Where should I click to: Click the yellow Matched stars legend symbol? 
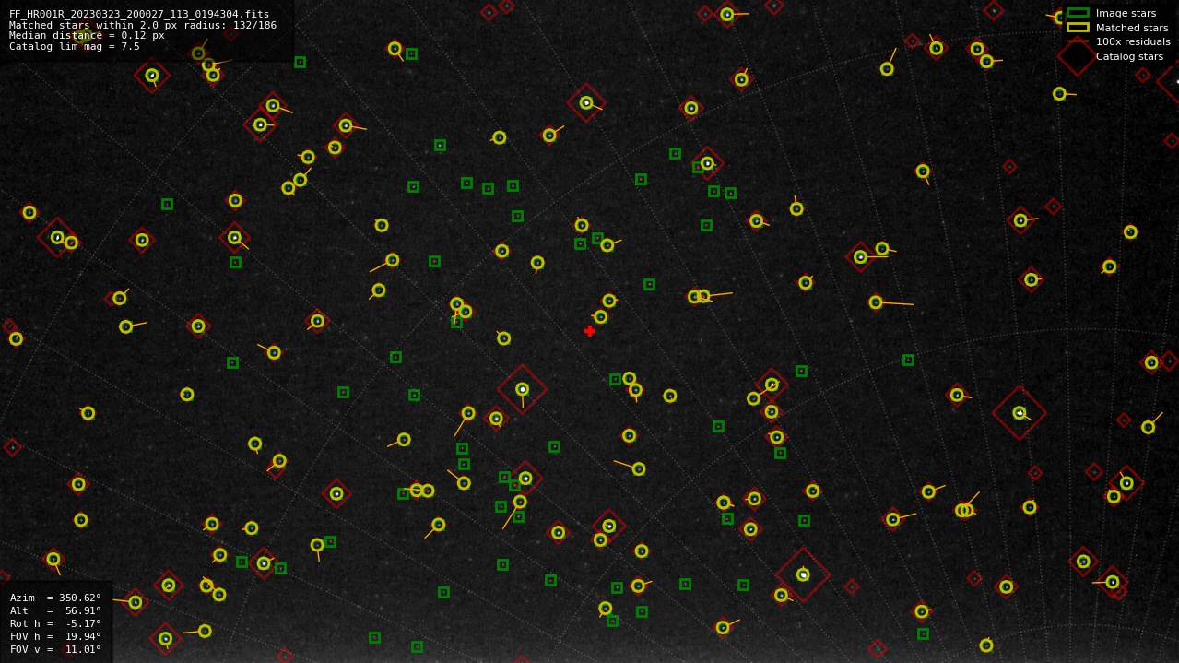click(1078, 28)
